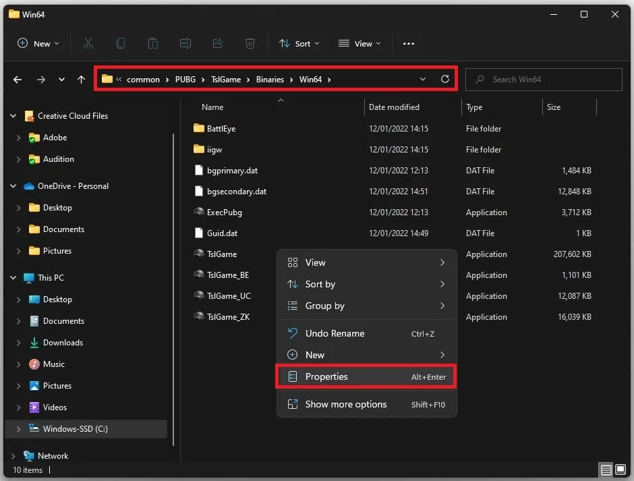Click the Copy icon in toolbar
The image size is (634, 481).
[121, 43]
